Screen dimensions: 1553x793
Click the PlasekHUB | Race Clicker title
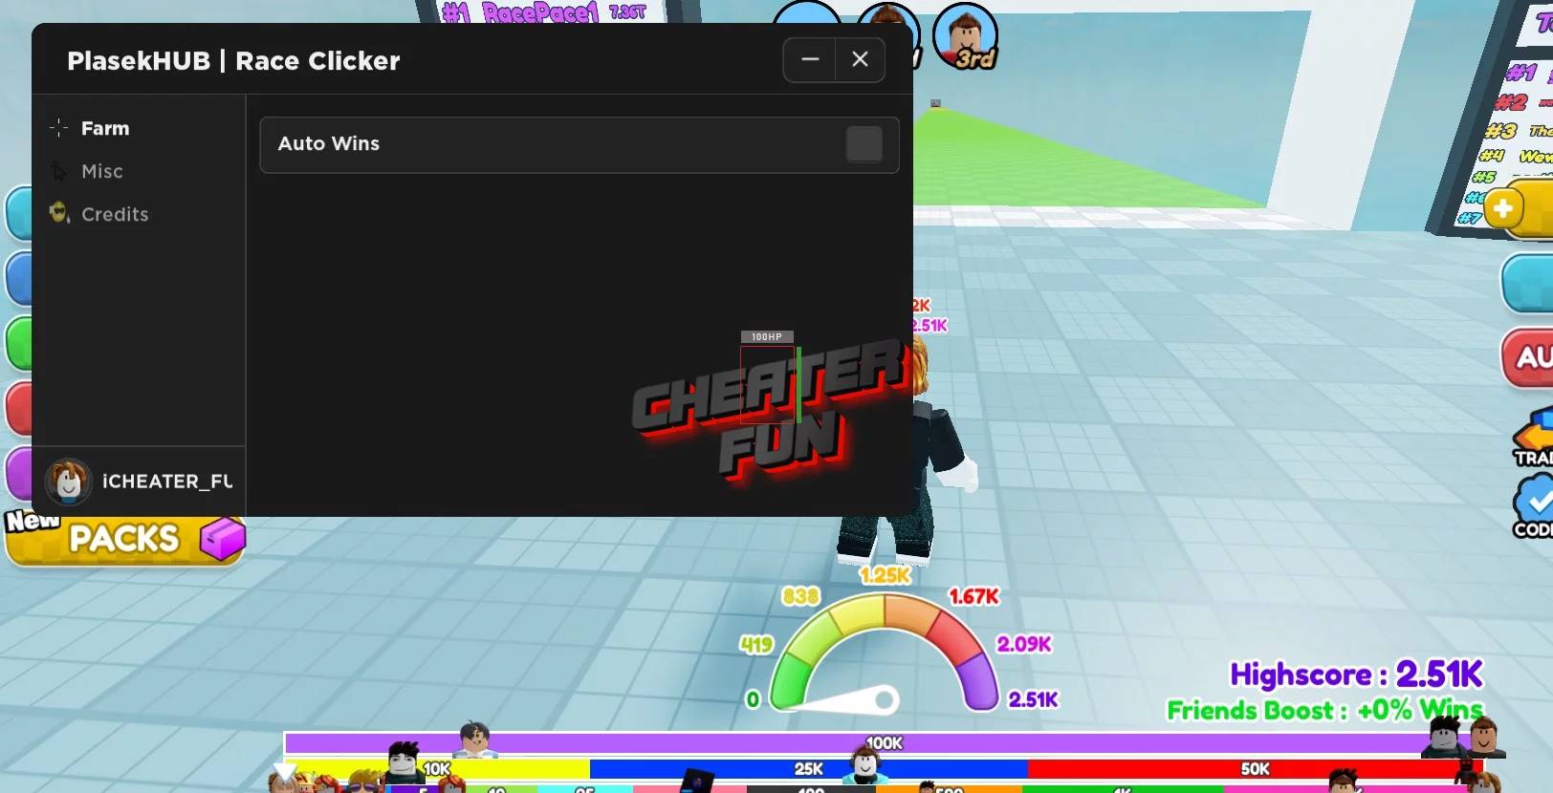(x=233, y=61)
